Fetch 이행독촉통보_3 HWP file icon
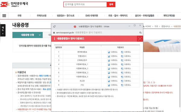Image resolution: width=181 pixels, height=112 pixels. 109,73
